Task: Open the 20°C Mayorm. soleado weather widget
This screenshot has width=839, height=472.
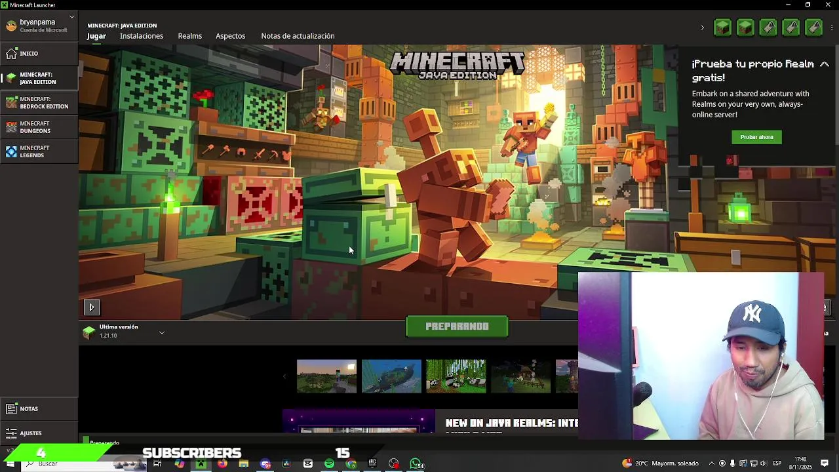Action: [x=661, y=463]
